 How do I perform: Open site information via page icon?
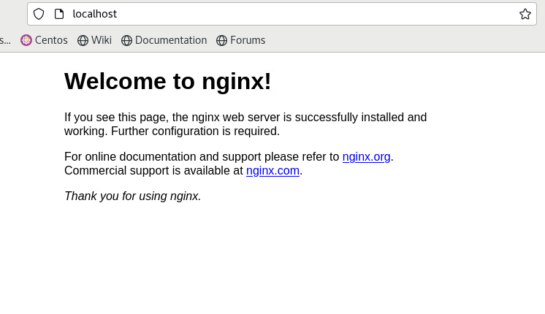[59, 14]
